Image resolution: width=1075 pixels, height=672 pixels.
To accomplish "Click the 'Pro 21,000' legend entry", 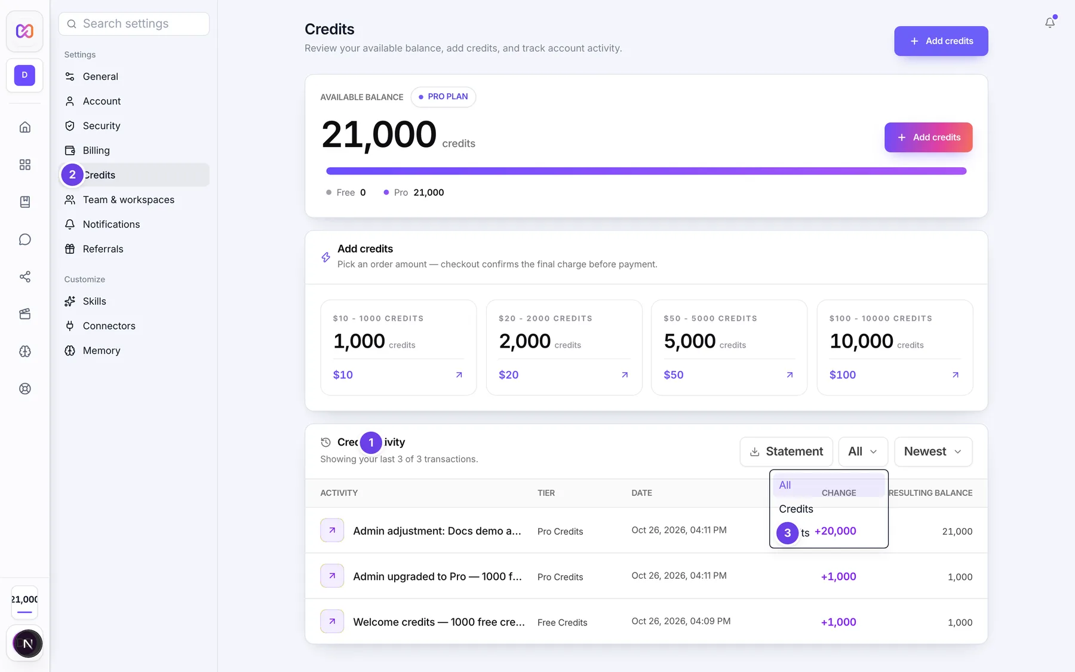I will [413, 192].
